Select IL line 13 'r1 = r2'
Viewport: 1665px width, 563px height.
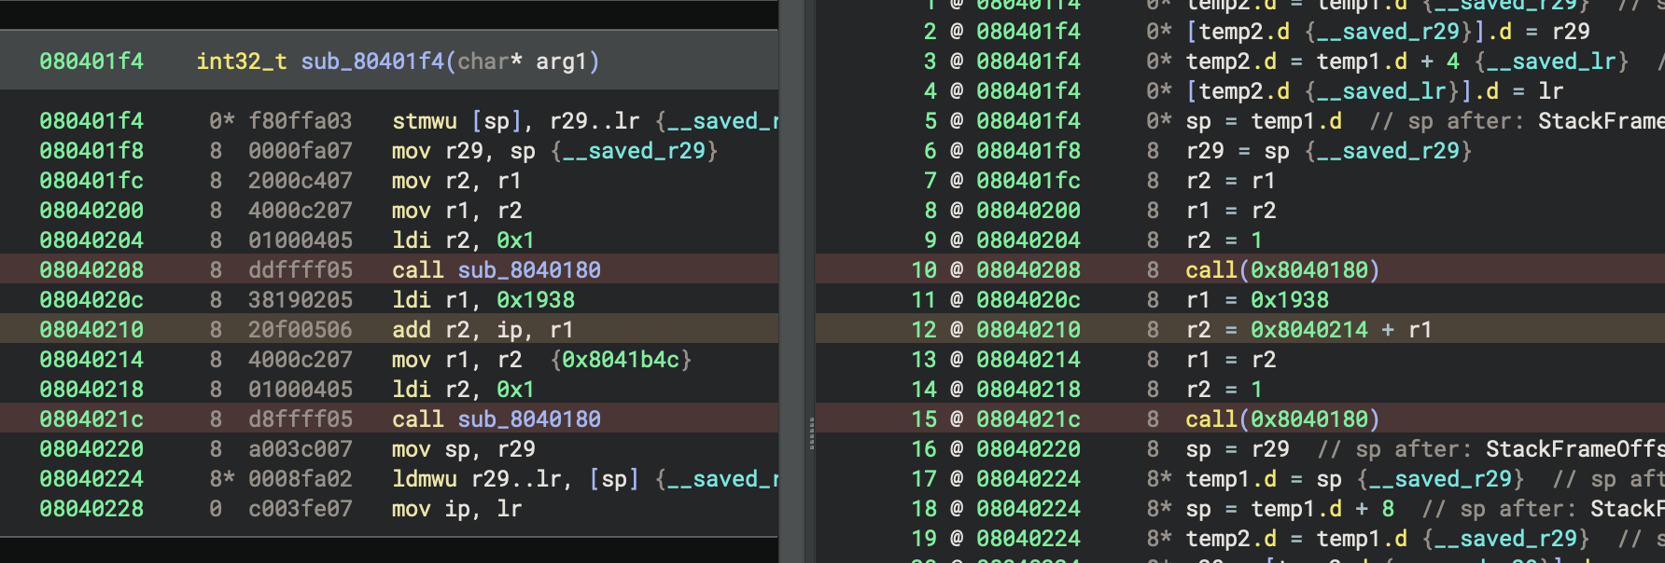[1231, 360]
